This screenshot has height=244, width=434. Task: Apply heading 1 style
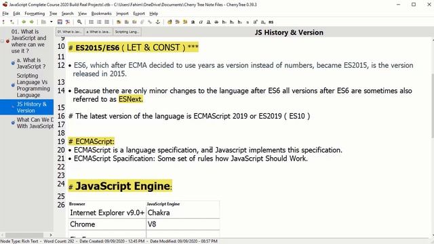pyautogui.click(x=224, y=22)
